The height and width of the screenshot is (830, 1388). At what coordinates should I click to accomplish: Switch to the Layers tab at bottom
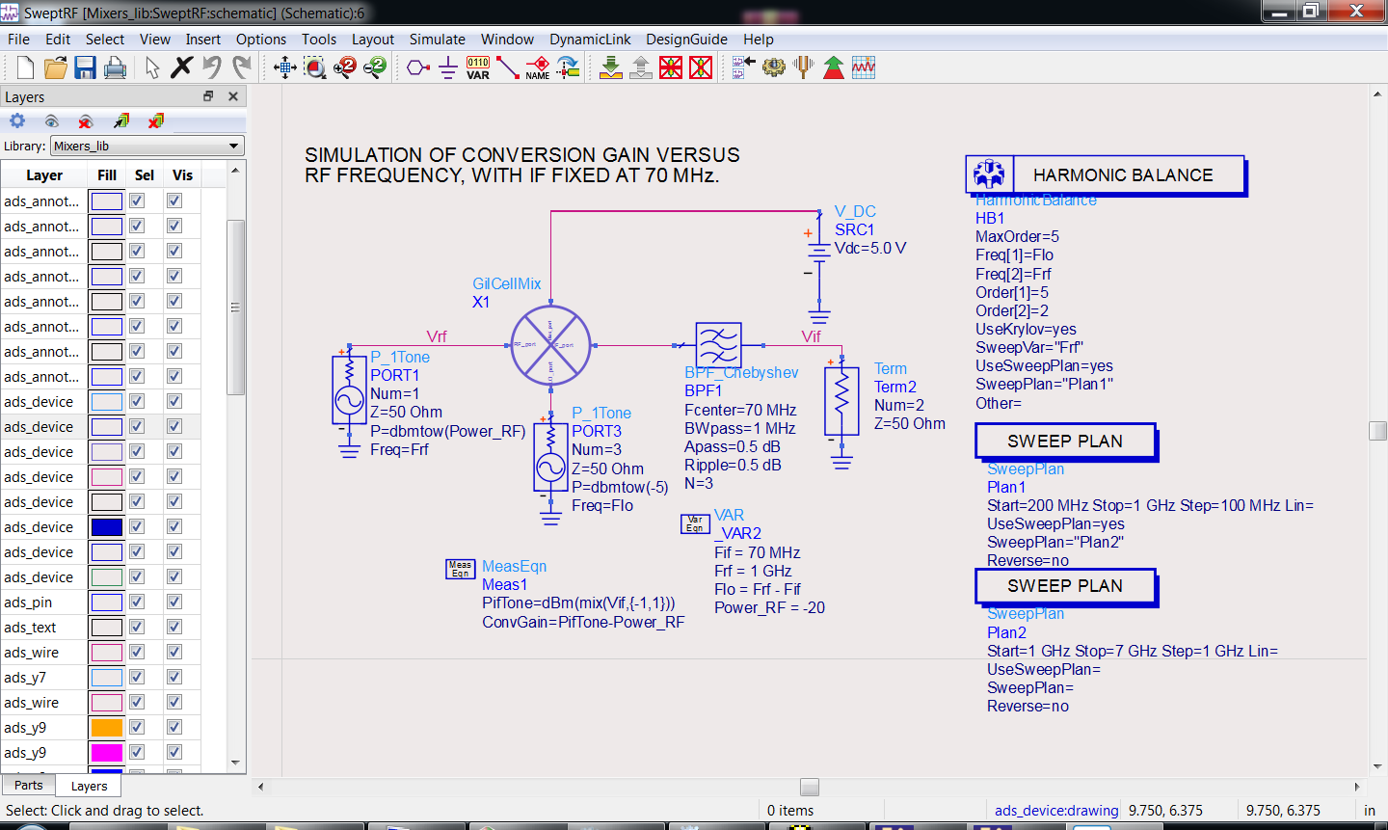[x=89, y=787]
